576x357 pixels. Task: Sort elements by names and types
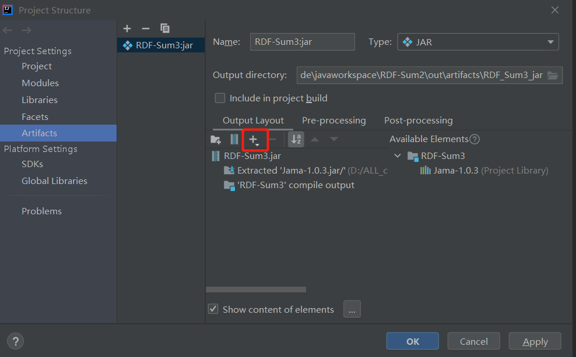(x=296, y=139)
